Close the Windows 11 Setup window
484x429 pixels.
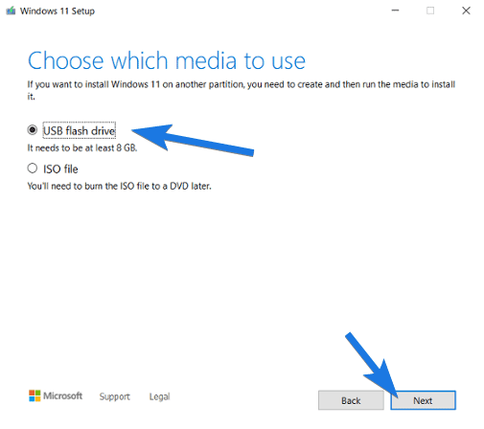(466, 11)
